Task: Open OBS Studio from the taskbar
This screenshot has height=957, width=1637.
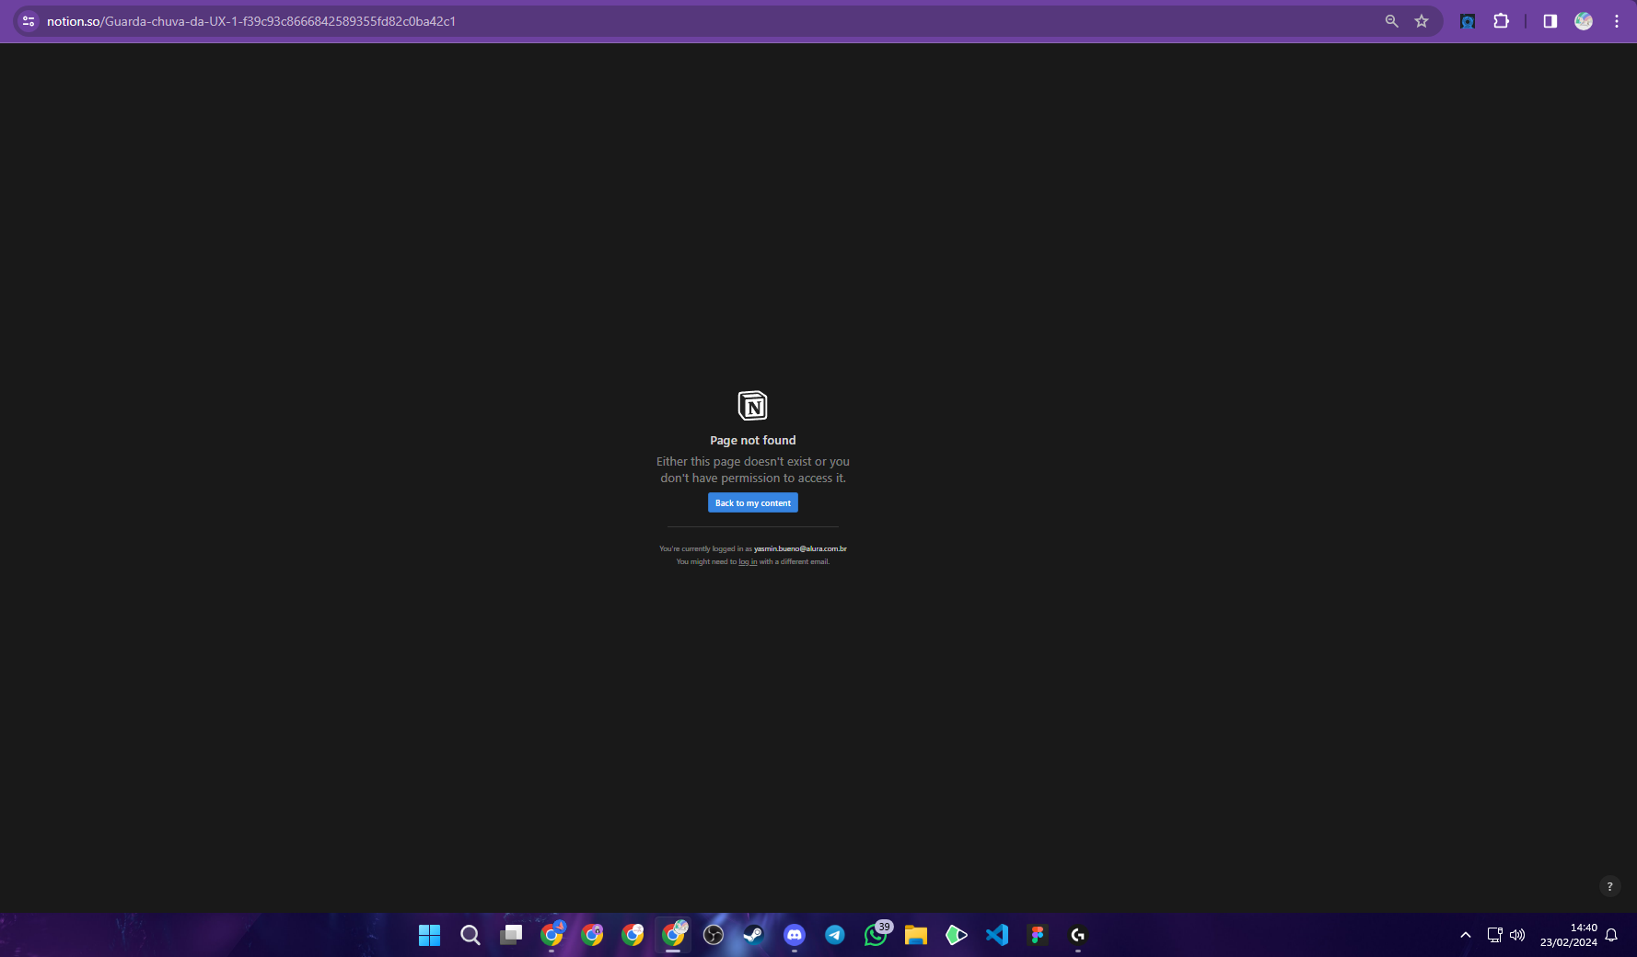Action: click(714, 935)
